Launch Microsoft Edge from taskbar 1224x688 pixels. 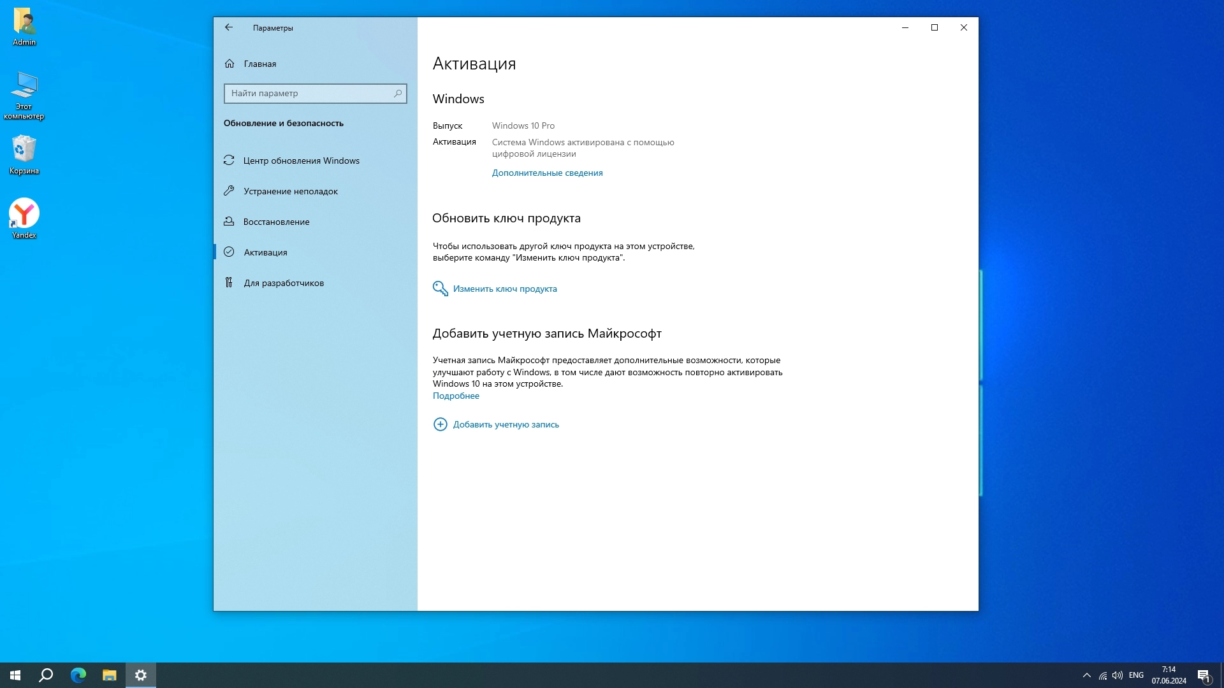click(x=78, y=675)
